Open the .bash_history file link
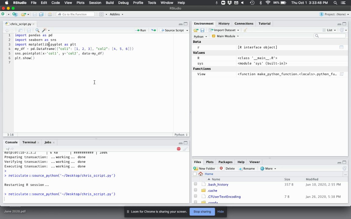Viewport: 351px width, 219px height. 218,184
